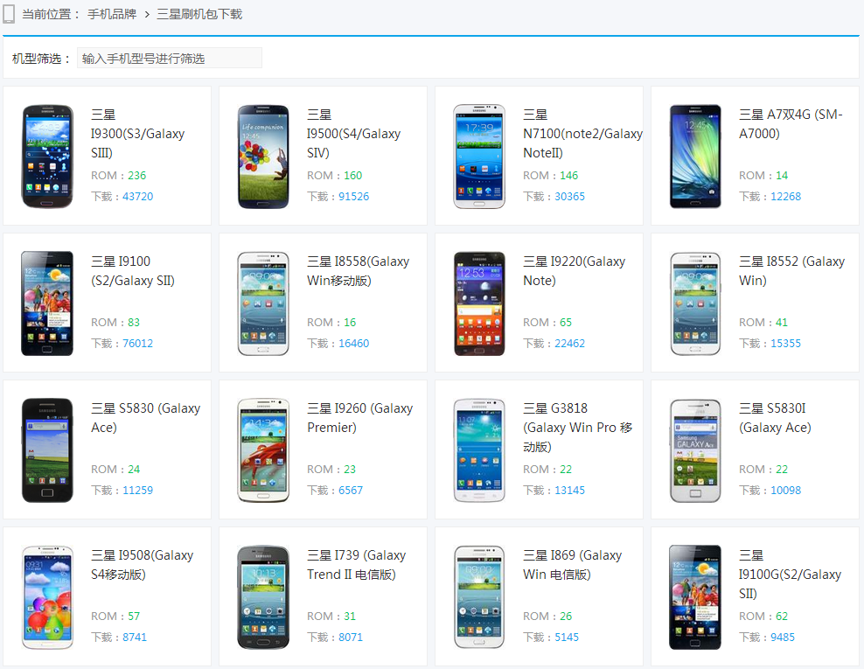The image size is (864, 669).
Task: Open the 三星 I9508 Galaxy S4移动版 image
Action: [47, 598]
